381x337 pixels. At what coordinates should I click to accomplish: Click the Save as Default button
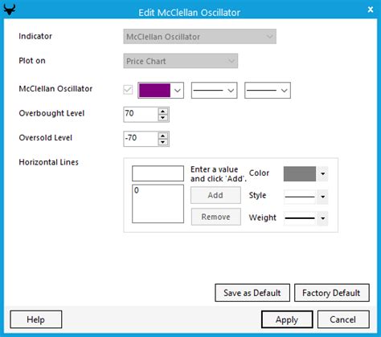[252, 293]
